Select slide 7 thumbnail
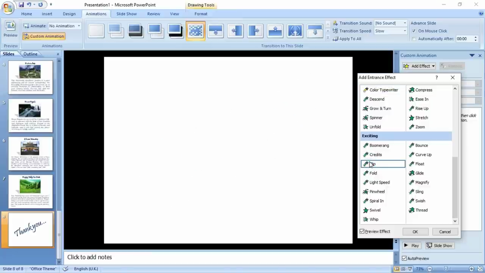 tap(30, 191)
